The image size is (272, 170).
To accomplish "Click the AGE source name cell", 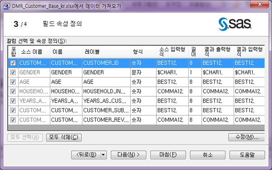I will (34, 82).
